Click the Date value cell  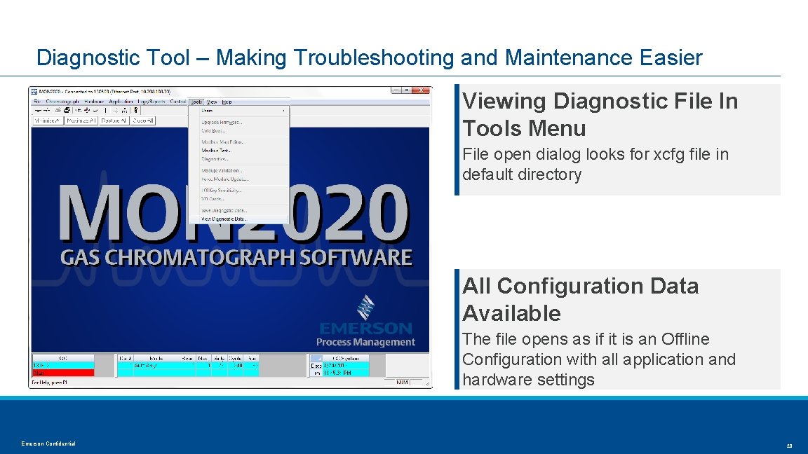click(346, 366)
